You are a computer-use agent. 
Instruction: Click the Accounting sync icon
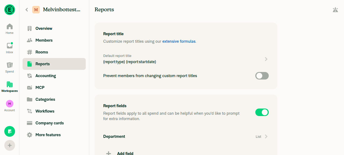30,76
